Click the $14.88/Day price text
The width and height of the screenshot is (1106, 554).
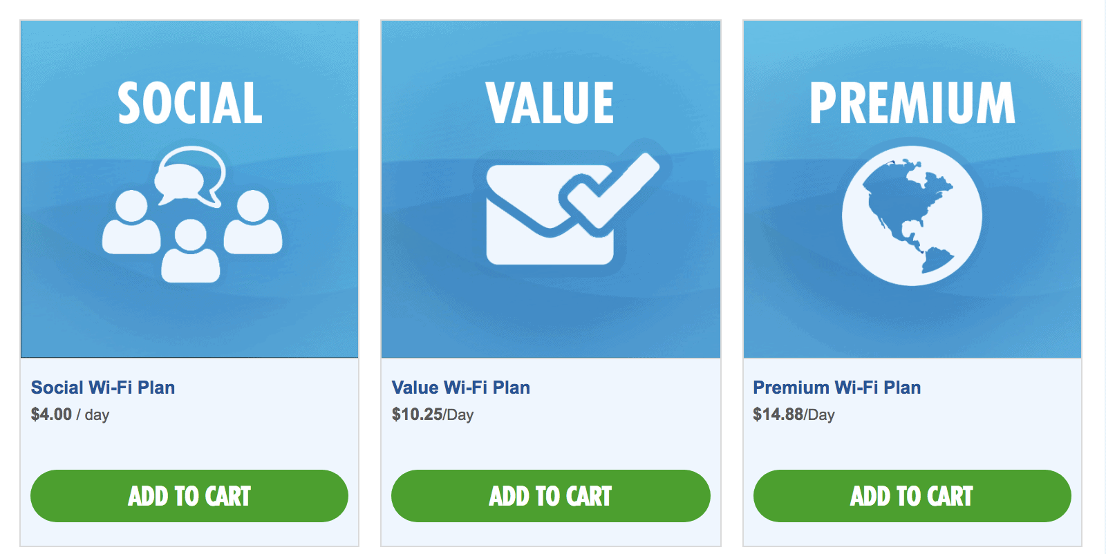coord(794,414)
